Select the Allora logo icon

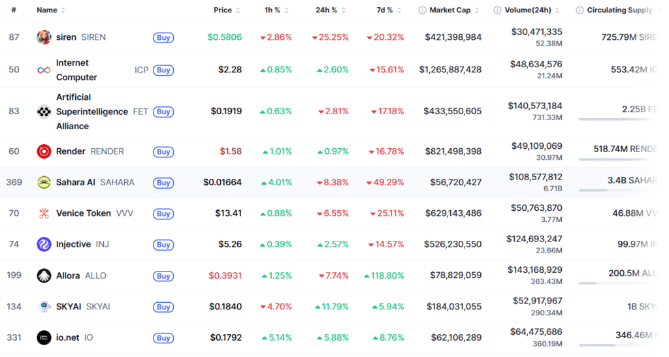pyautogui.click(x=44, y=275)
